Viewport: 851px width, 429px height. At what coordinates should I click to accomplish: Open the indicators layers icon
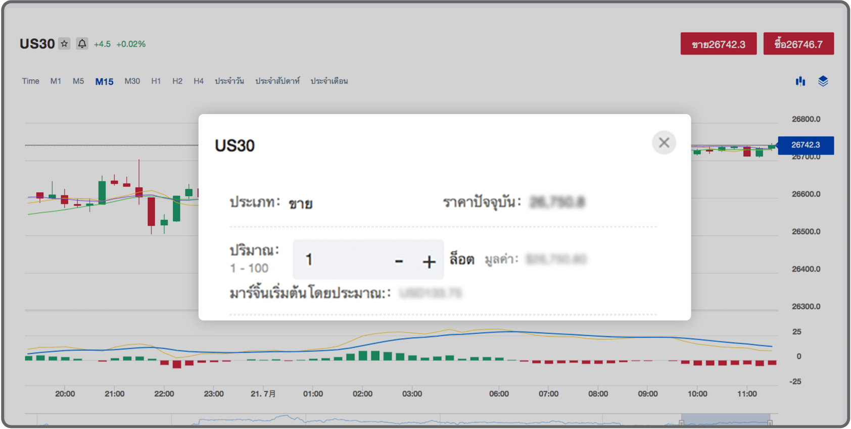[x=823, y=81]
